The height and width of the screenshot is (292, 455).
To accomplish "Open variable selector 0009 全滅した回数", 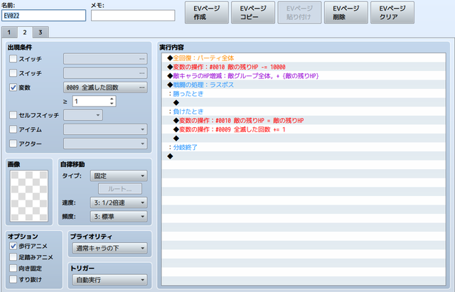I will 105,87.
